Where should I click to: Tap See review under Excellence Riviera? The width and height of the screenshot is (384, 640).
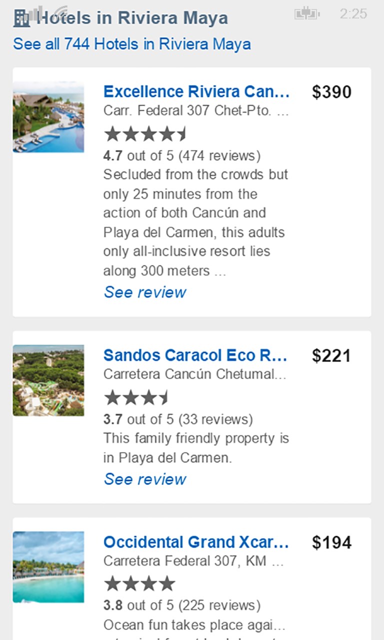[x=145, y=292]
